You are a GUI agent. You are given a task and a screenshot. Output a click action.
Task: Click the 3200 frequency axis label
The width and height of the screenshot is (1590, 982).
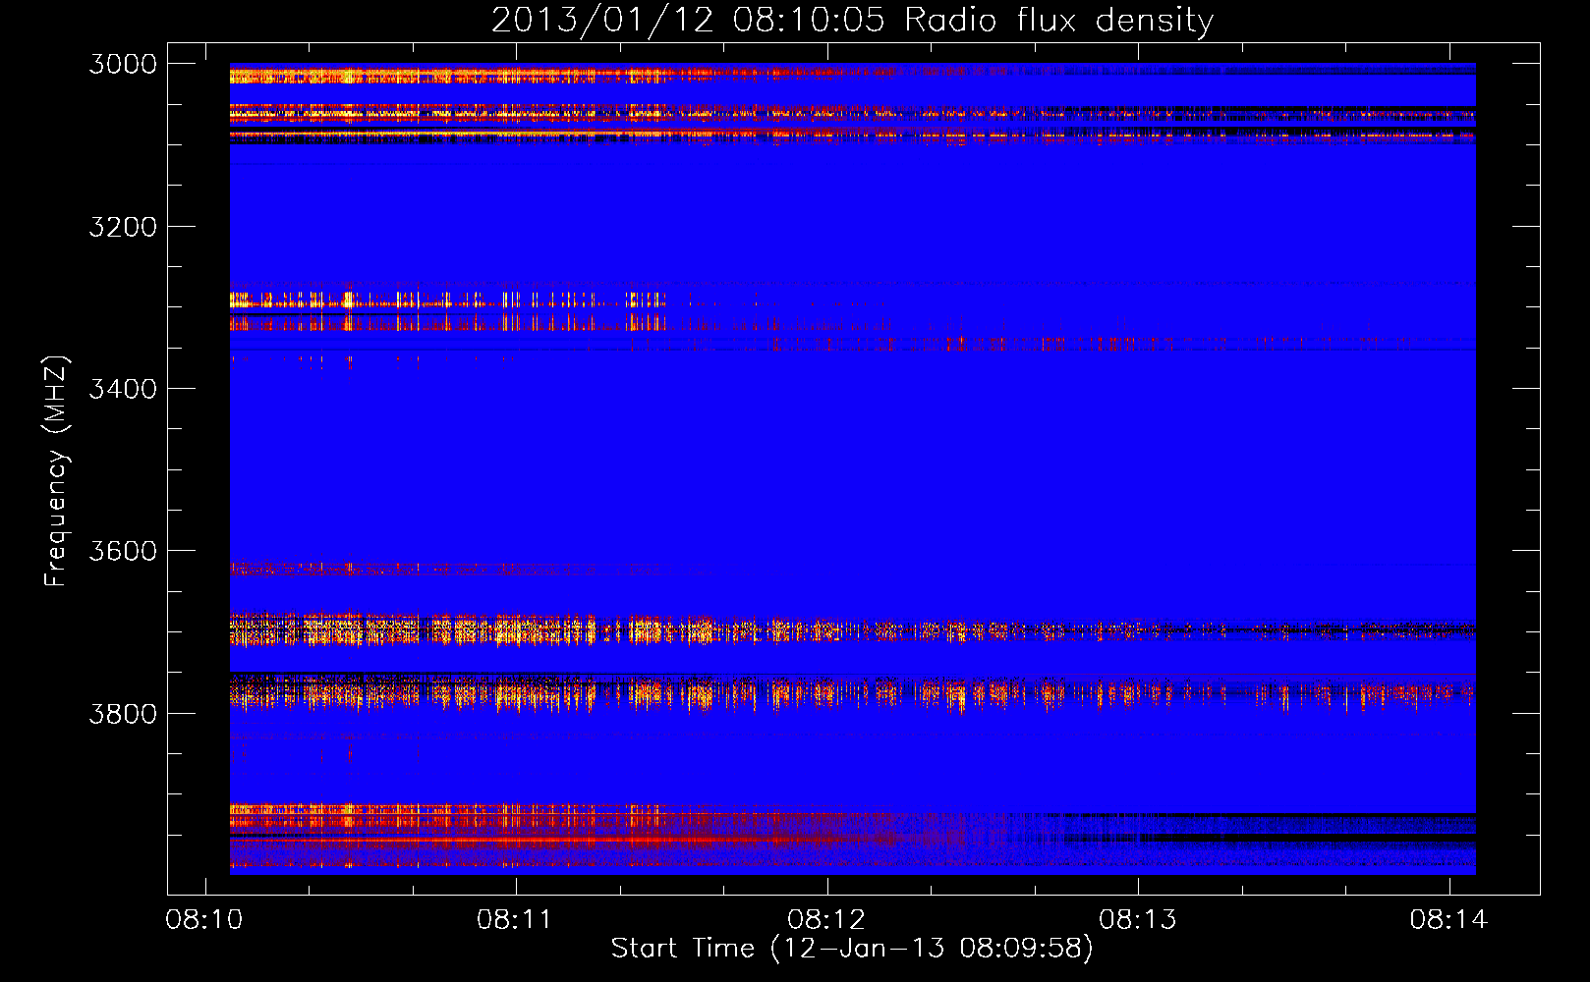[x=123, y=227]
